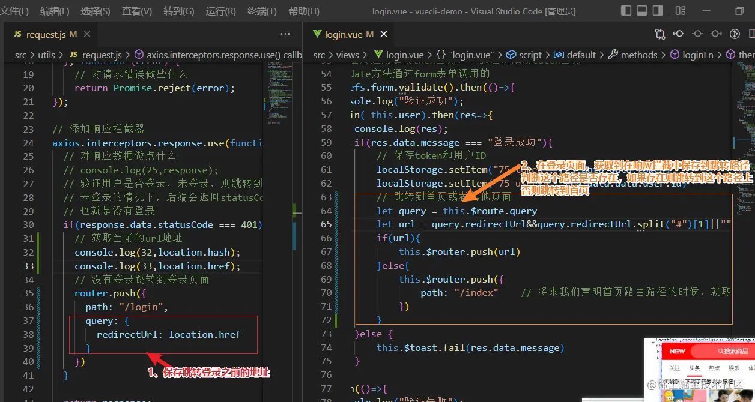The width and height of the screenshot is (755, 402).
Task: Close the login.vue tab
Action: [x=384, y=34]
